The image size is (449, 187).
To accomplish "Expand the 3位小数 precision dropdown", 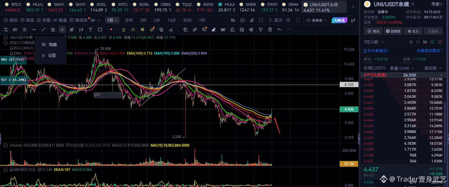I will pyautogui.click(x=374, y=42).
